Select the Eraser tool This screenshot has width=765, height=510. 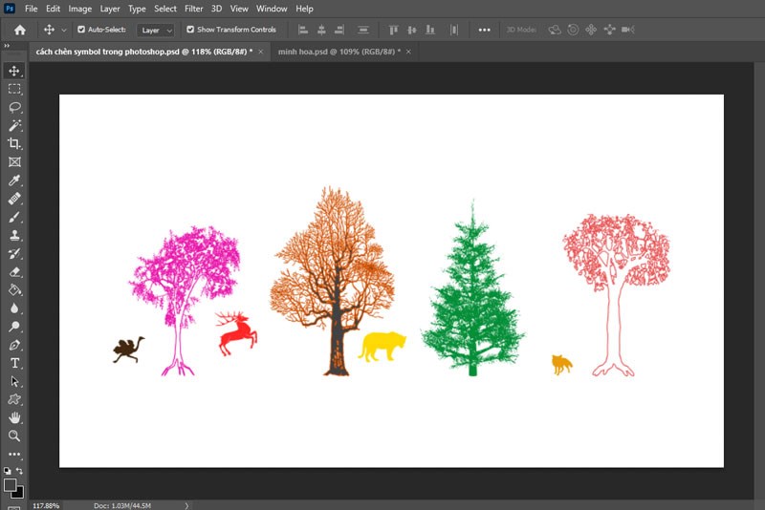pyautogui.click(x=14, y=271)
